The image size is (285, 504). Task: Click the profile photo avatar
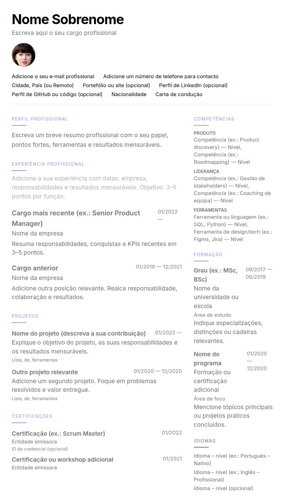coord(23,55)
